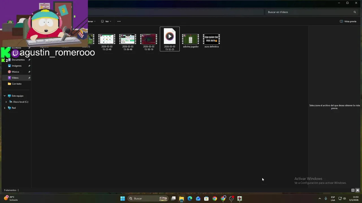This screenshot has width=362, height=203.
Task: Open Task View from the taskbar
Action: (x=173, y=198)
